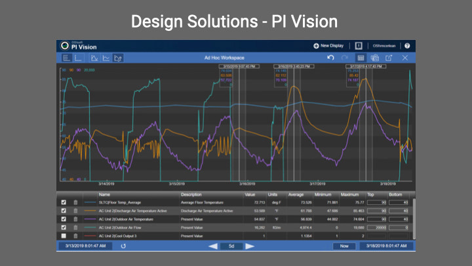The image size is (472, 266).
Task: Click the PI Vision logo icon
Action: click(x=64, y=46)
